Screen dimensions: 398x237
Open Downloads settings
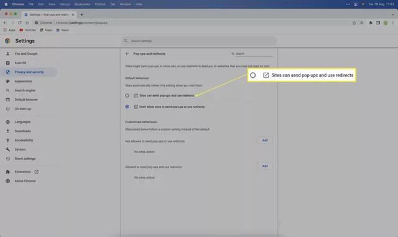(22, 131)
